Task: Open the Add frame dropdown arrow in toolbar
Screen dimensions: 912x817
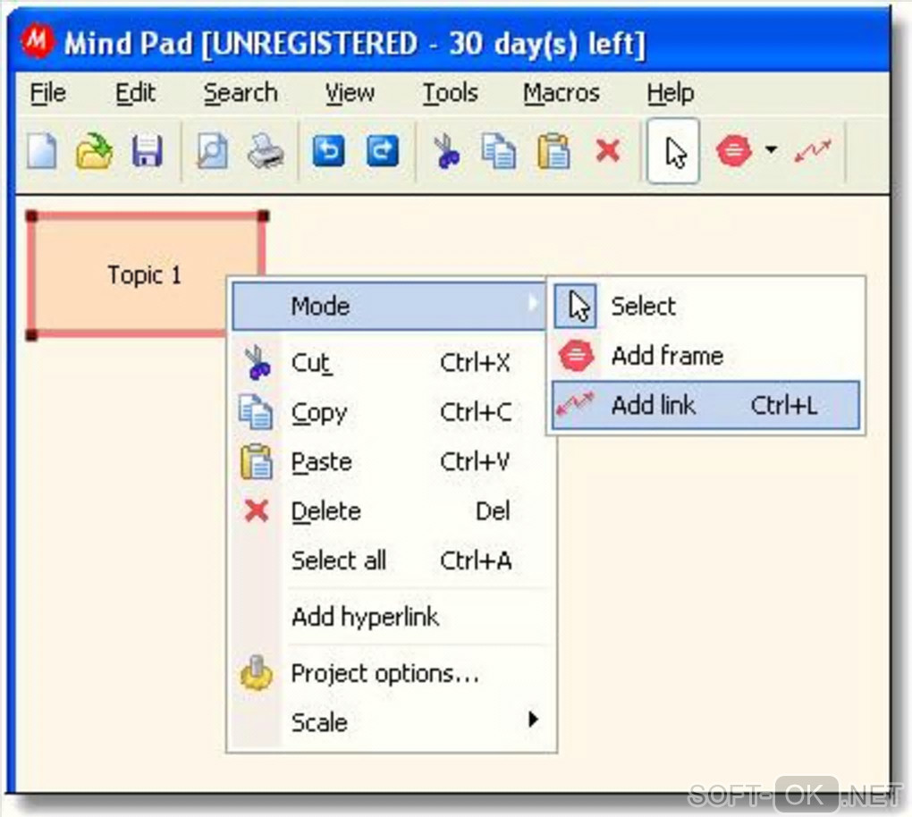Action: [772, 150]
